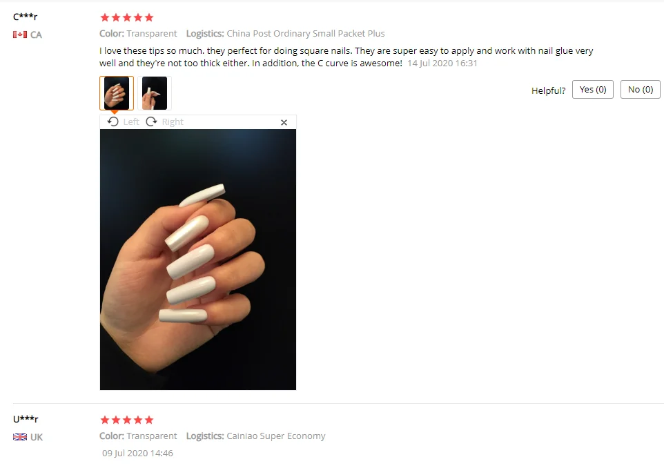664x468 pixels.
Task: Click the five-star rating of U***r's review
Action: coord(126,420)
